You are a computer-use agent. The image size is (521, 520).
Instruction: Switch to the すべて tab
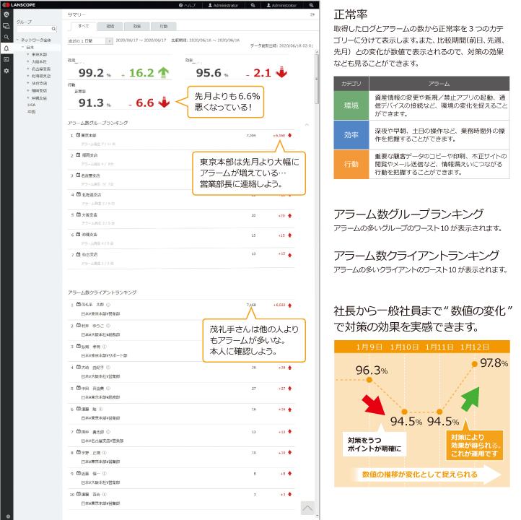(x=84, y=25)
